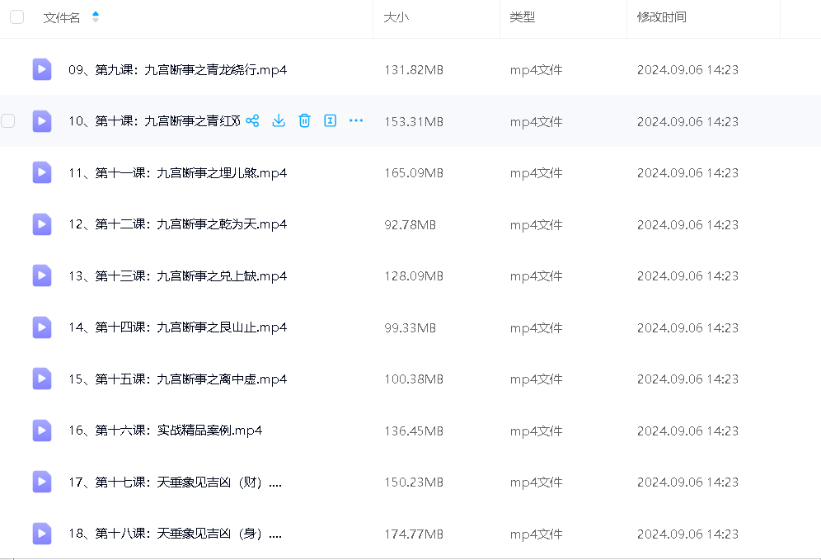821x560 pixels.
Task: Click the video icon for 12、第十二课 乾为天
Action: point(42,224)
